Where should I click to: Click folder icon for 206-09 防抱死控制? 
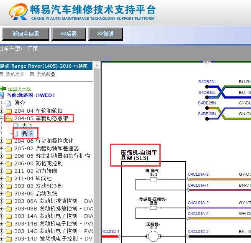point(9,164)
